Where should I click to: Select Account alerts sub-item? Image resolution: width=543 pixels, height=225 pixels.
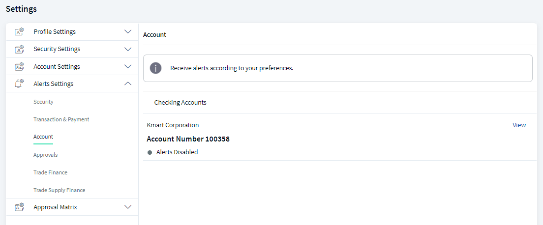pyautogui.click(x=43, y=137)
